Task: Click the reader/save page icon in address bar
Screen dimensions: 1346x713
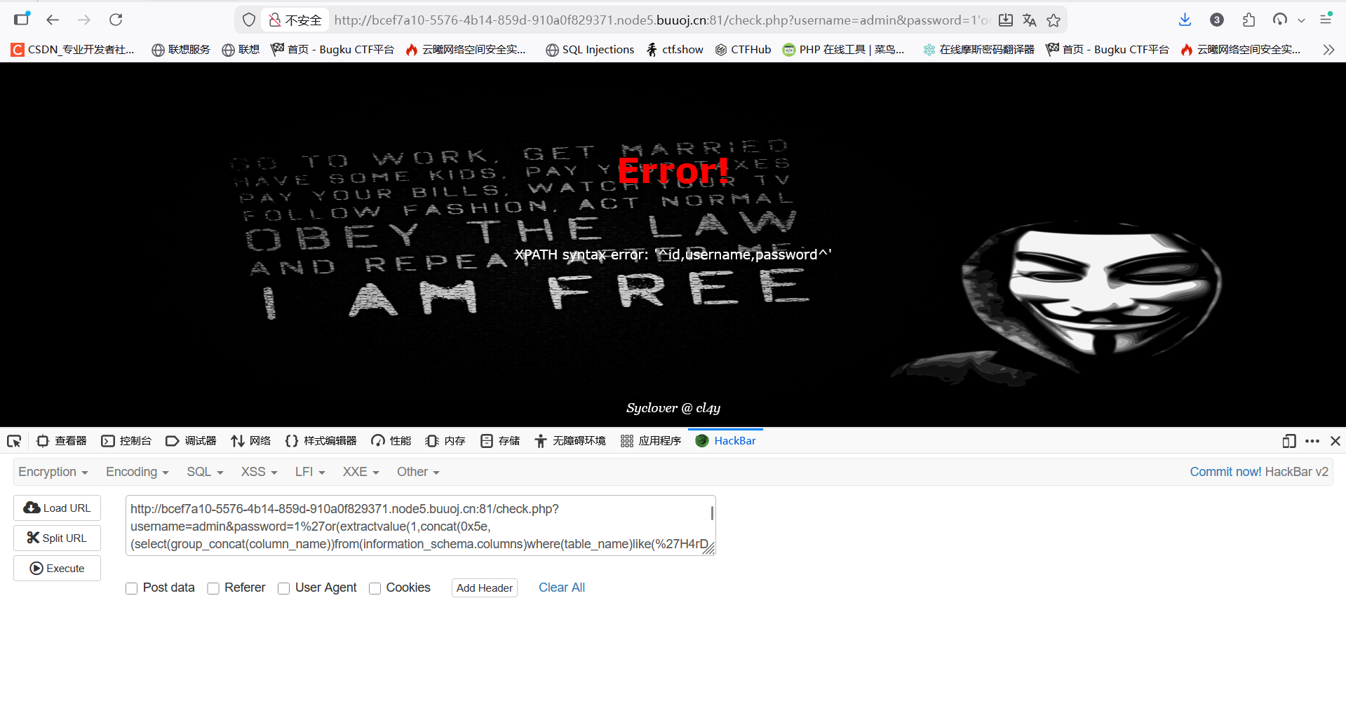Action: tap(1006, 20)
